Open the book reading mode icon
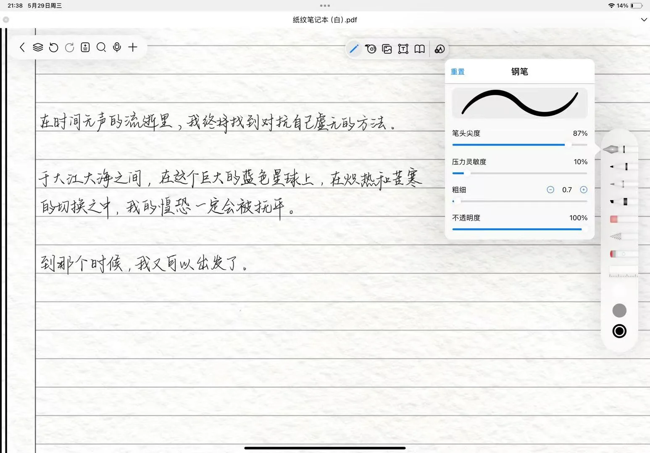This screenshot has width=650, height=453. coord(419,49)
